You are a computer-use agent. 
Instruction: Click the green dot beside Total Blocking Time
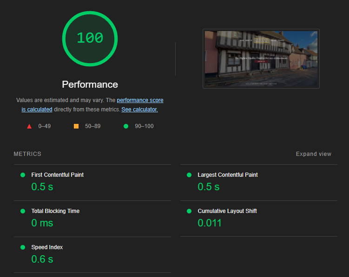(23, 211)
